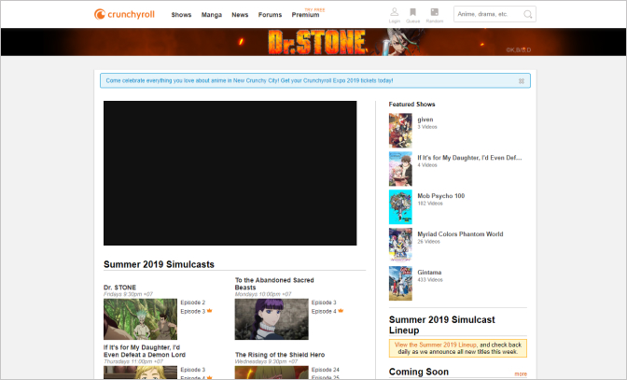Open Dr. STONE Episode 3
Screen dimensions: 627x380
click(x=193, y=311)
